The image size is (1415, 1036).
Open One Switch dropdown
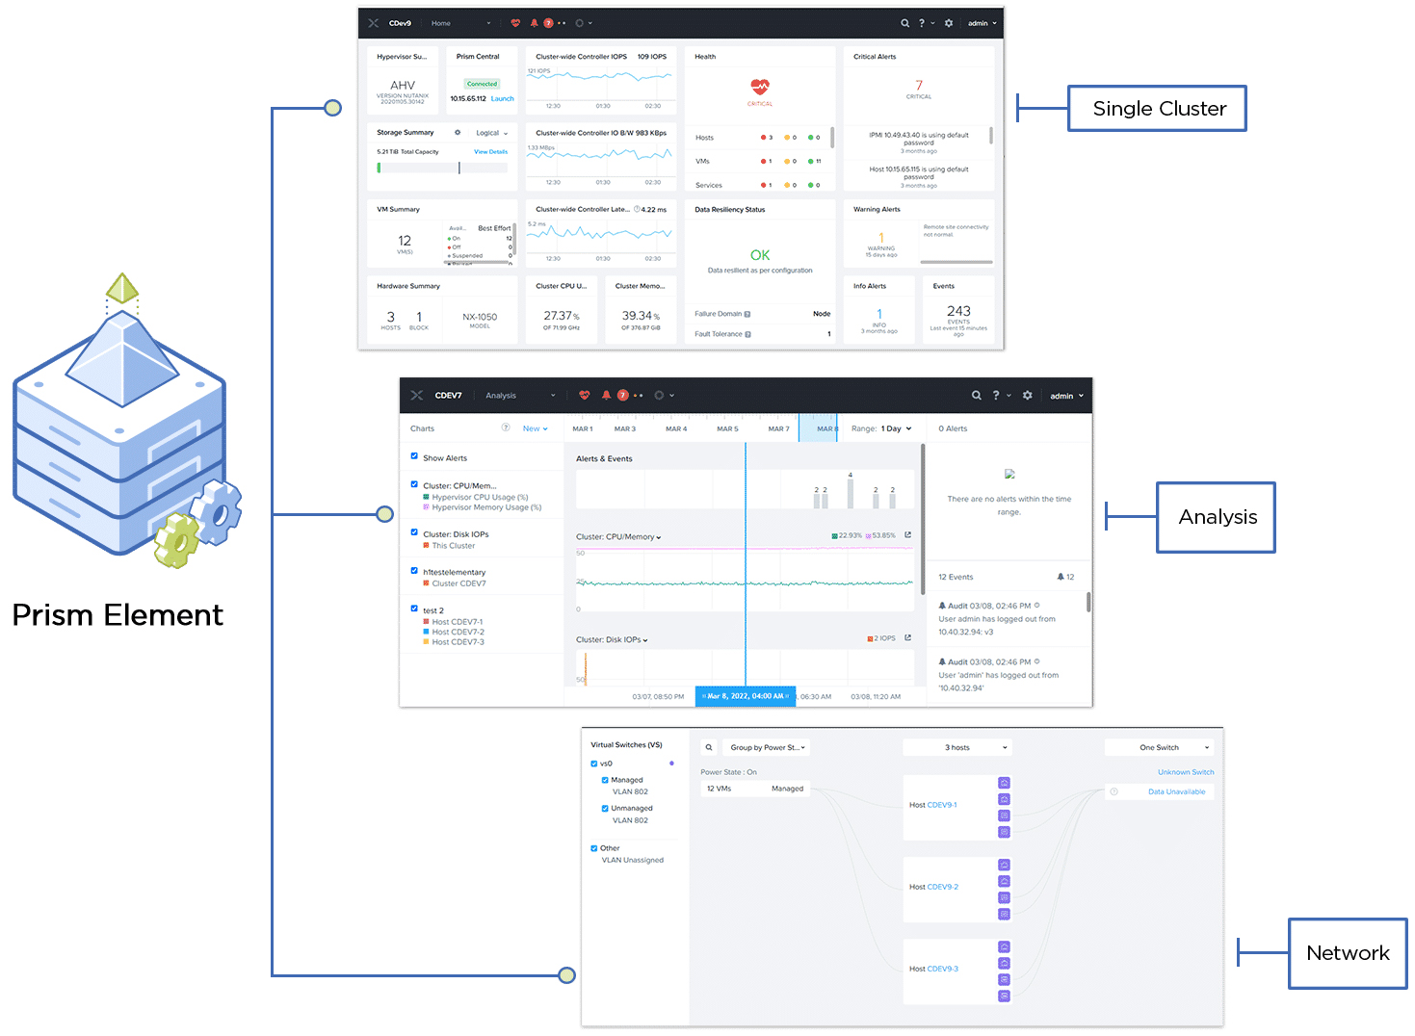click(1159, 747)
